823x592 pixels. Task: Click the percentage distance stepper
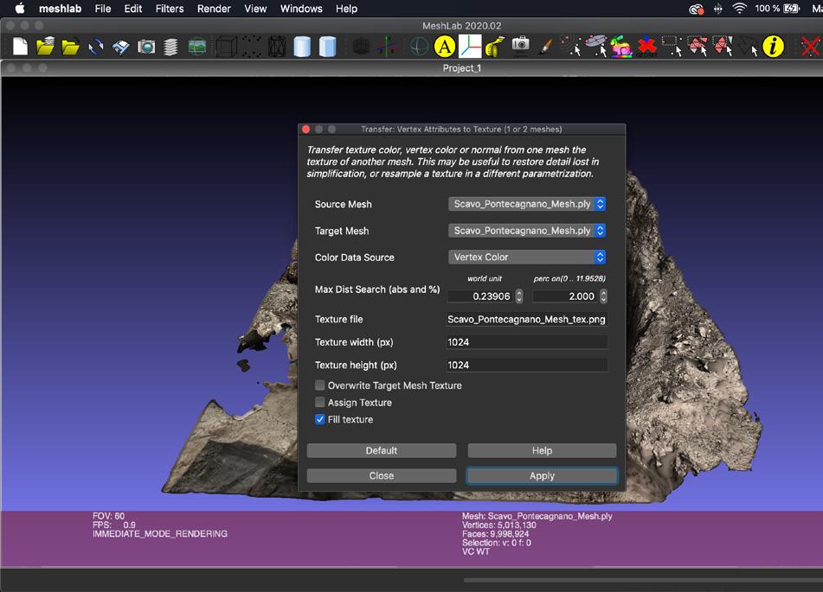[603, 296]
